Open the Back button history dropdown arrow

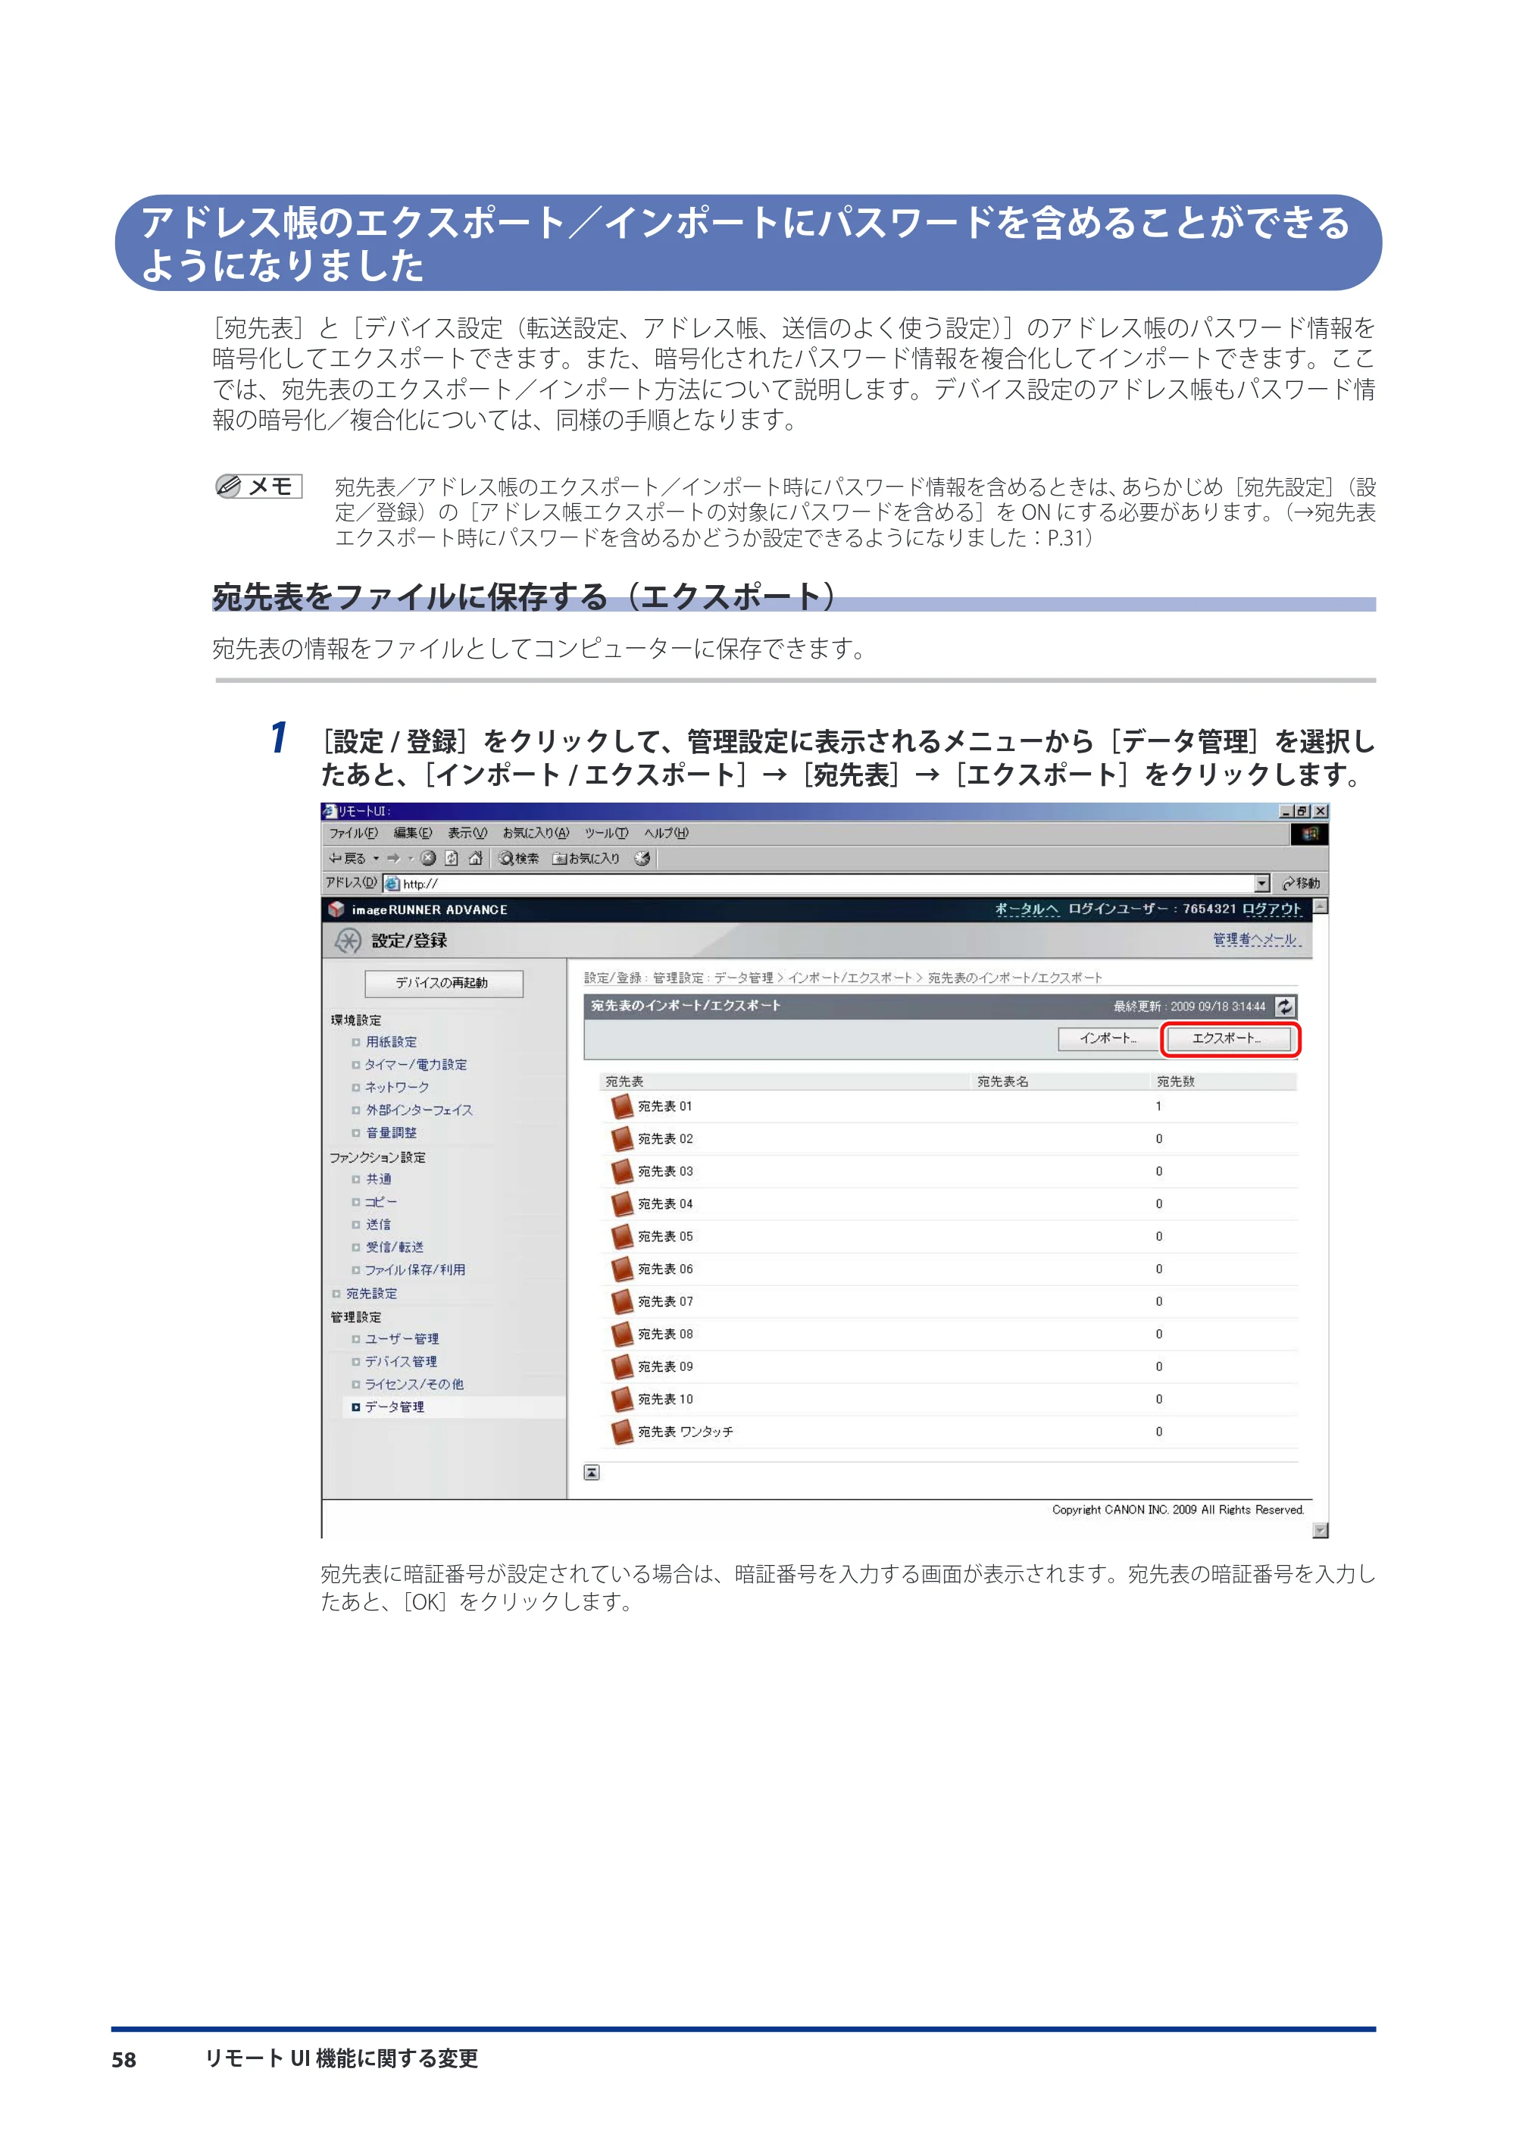(377, 858)
